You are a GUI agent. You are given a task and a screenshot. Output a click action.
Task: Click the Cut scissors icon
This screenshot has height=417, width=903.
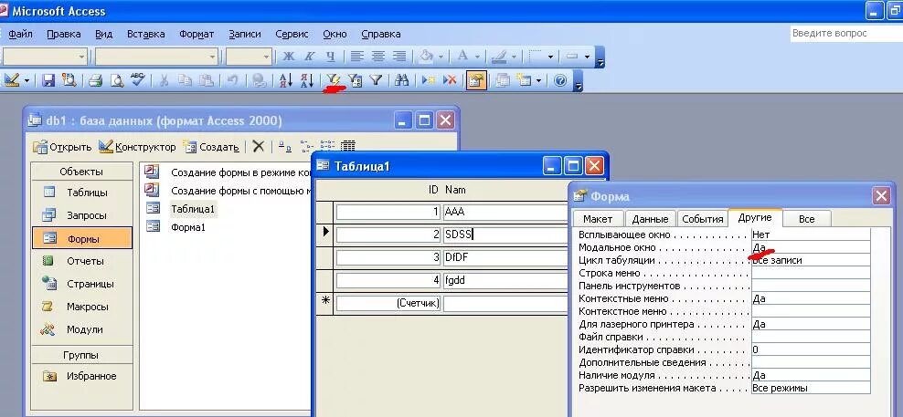[164, 80]
